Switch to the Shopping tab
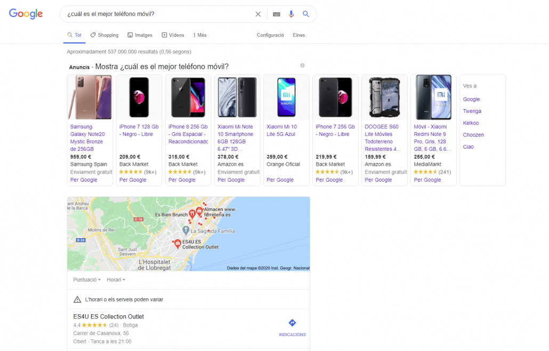 (x=104, y=35)
